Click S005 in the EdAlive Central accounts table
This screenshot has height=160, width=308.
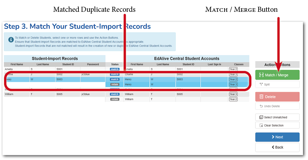pos(179,94)
